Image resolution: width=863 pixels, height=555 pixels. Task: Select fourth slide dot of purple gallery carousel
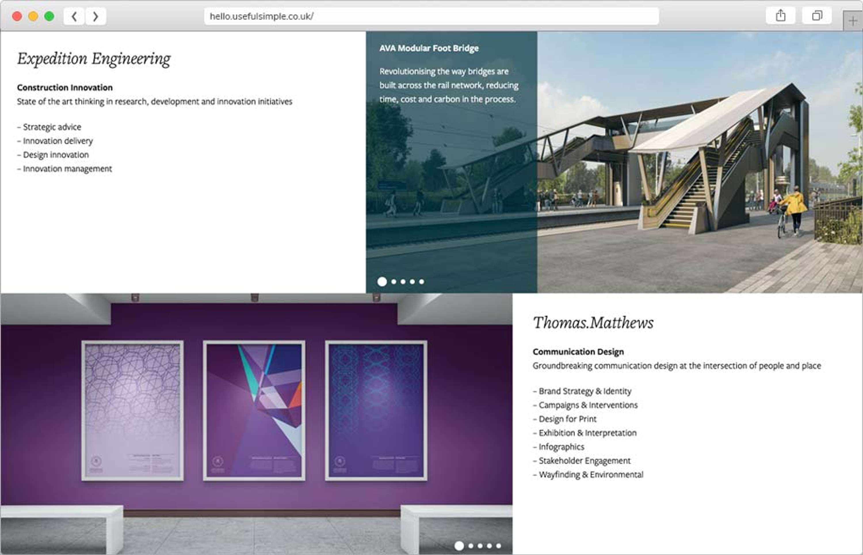click(489, 546)
